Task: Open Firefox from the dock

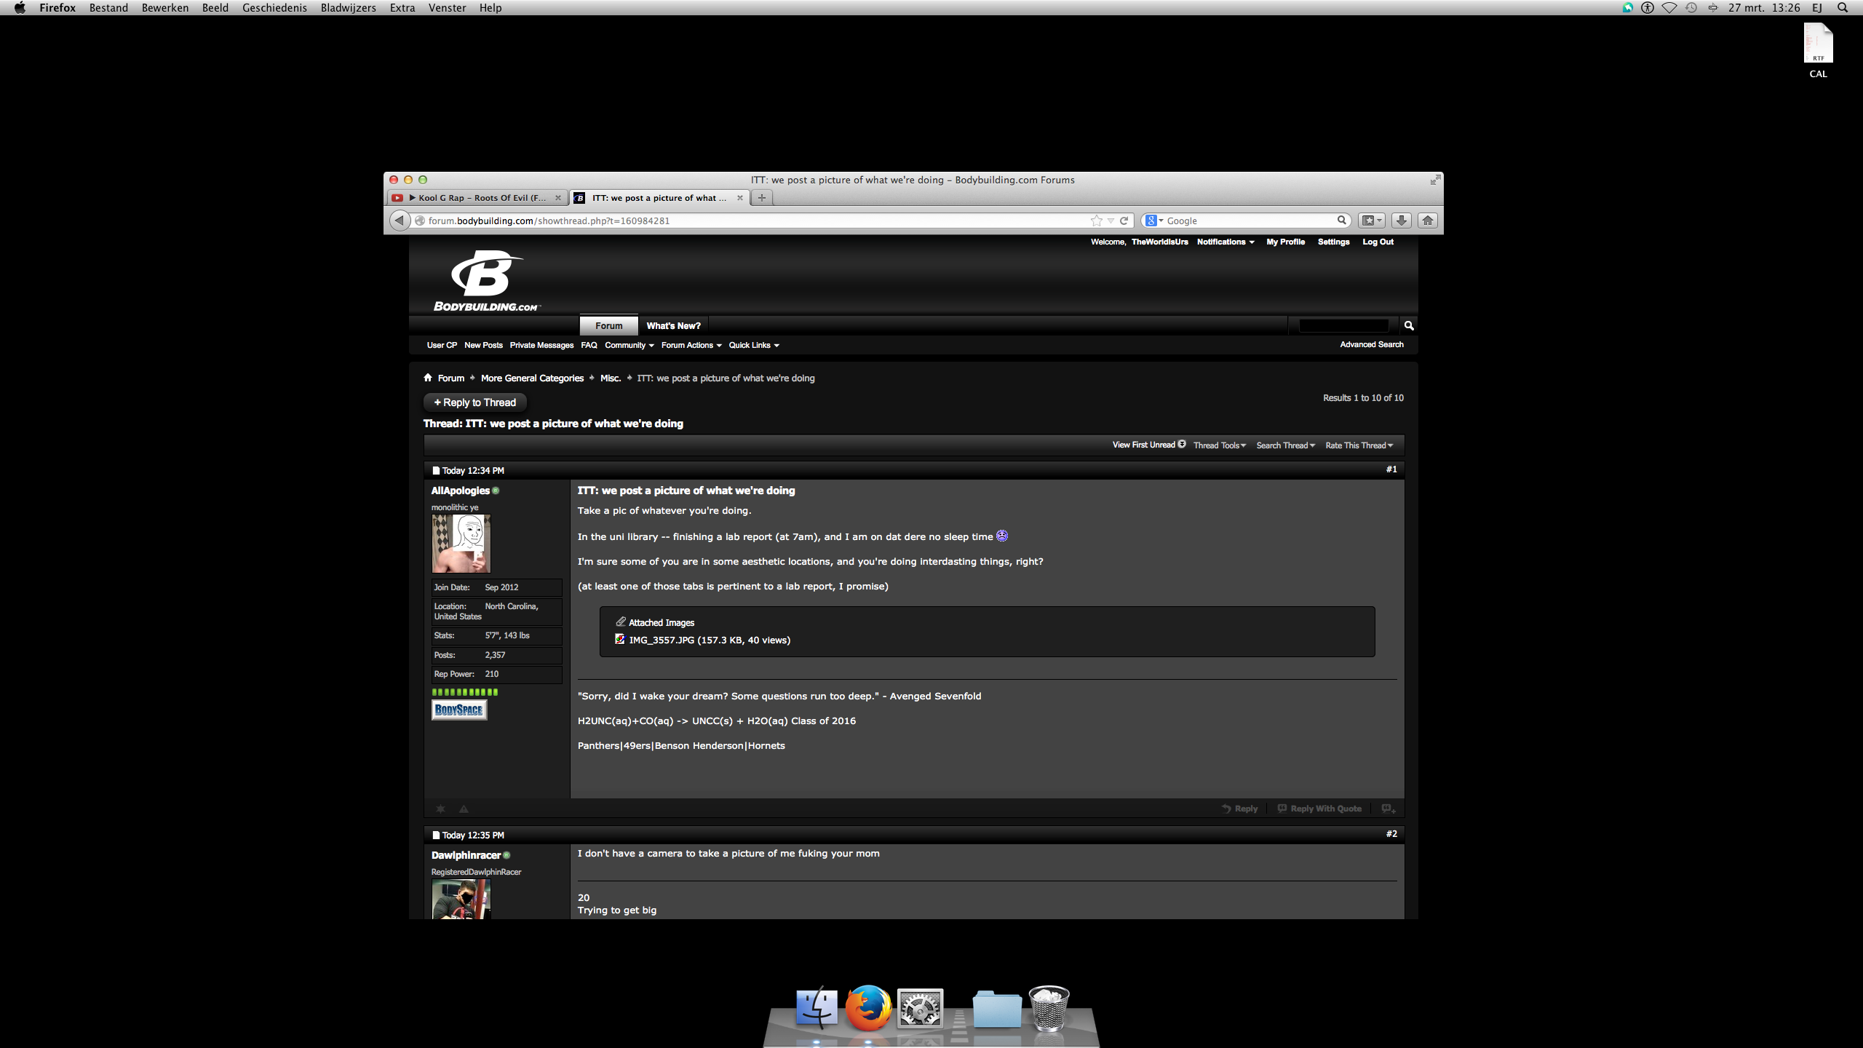Action: 867,1008
